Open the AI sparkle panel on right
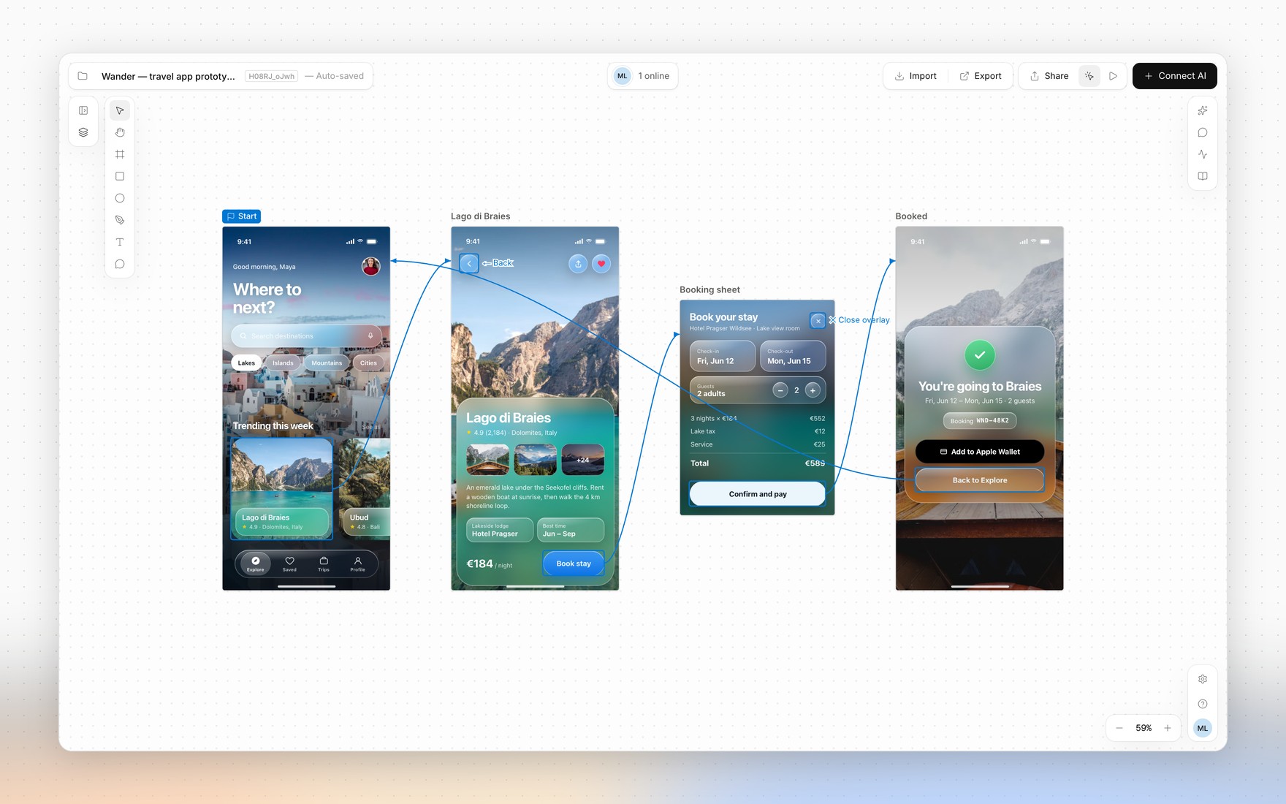1286x804 pixels. pos(1203,110)
